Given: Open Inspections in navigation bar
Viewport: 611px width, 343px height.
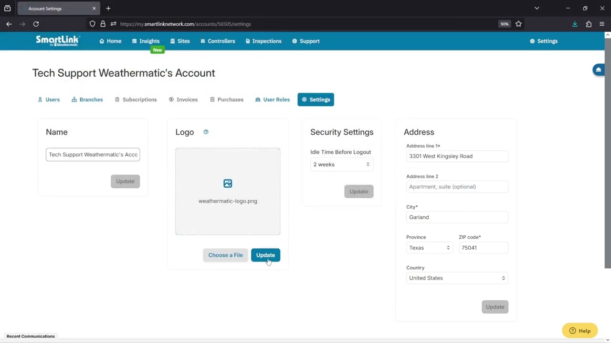Looking at the screenshot, I should tap(263, 41).
